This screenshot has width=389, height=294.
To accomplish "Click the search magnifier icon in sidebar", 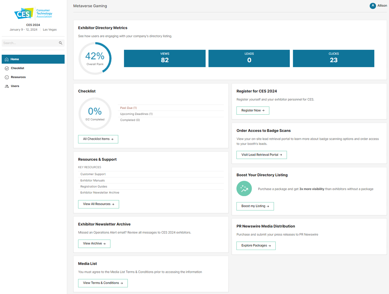I will [x=61, y=43].
